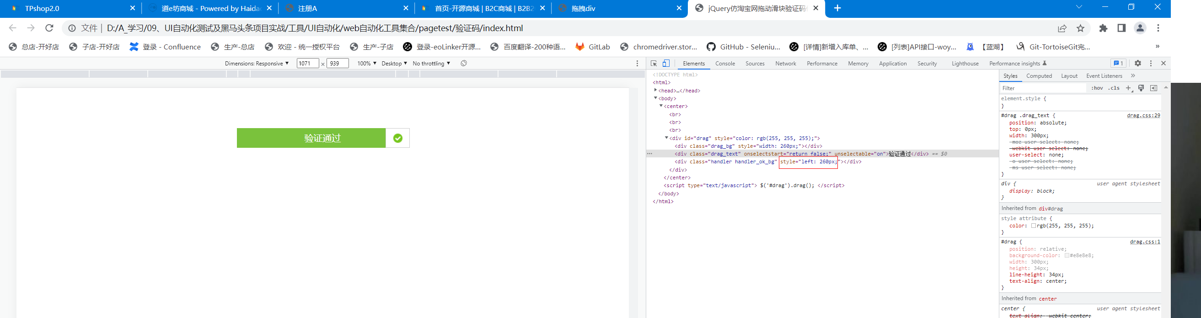Click the rotate screen icon in device toolbar
The image size is (1201, 318).
point(463,64)
